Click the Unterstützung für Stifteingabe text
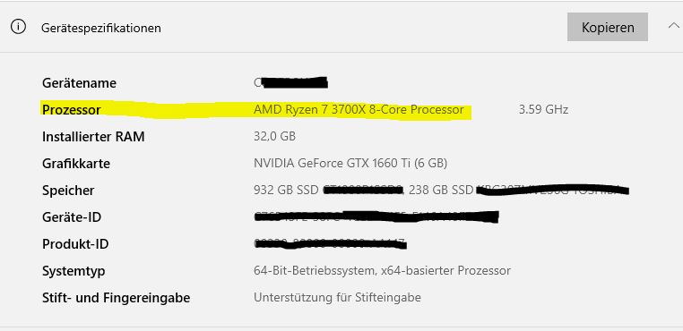683x331 pixels. point(337,298)
